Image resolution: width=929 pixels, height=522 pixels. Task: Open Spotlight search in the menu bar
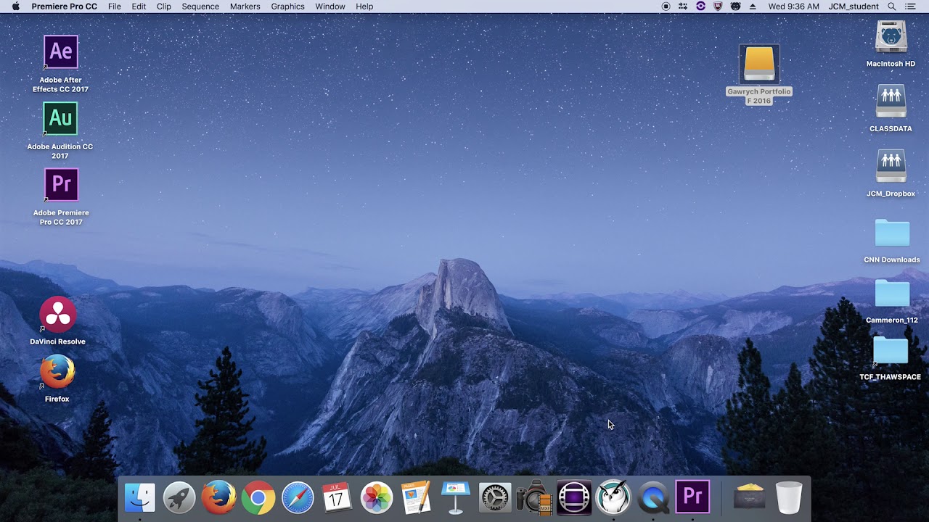tap(892, 7)
